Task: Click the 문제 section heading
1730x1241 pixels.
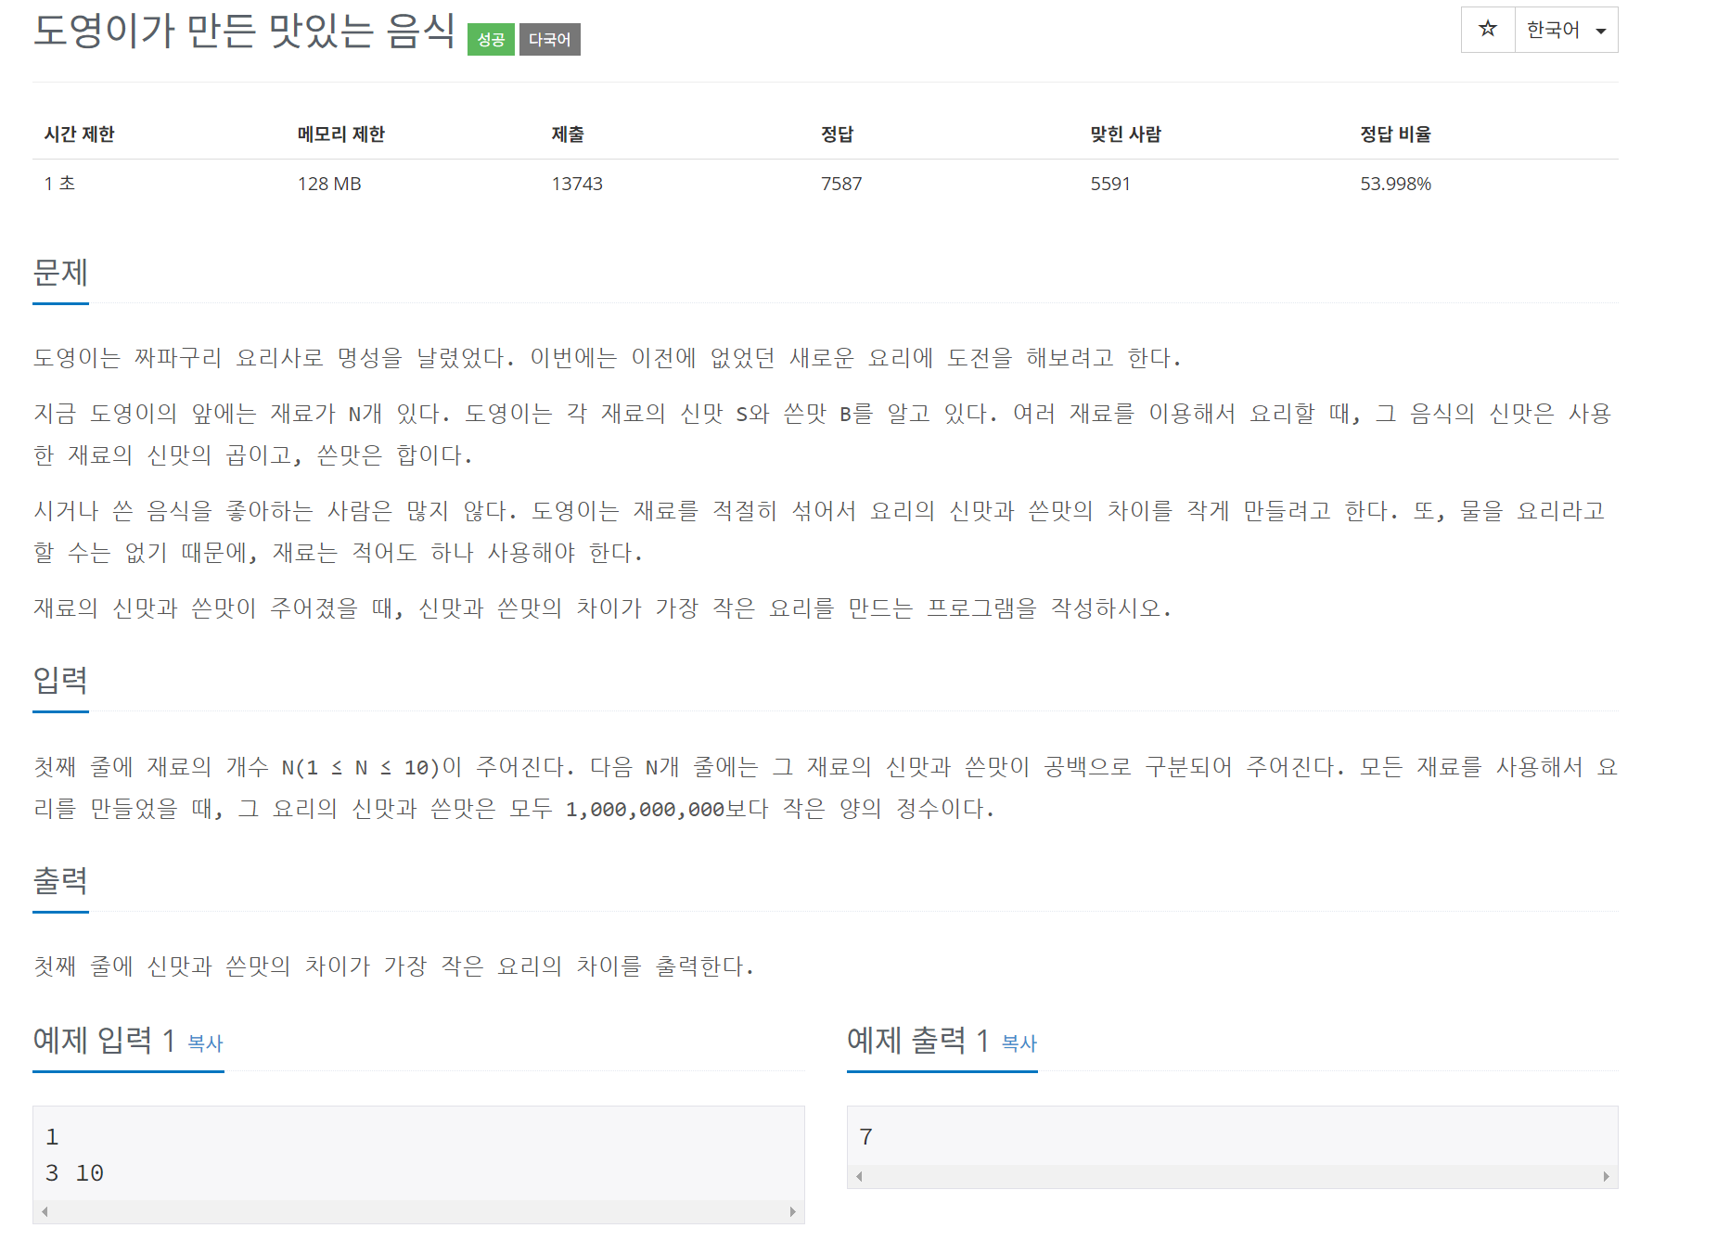Action: pyautogui.click(x=60, y=273)
